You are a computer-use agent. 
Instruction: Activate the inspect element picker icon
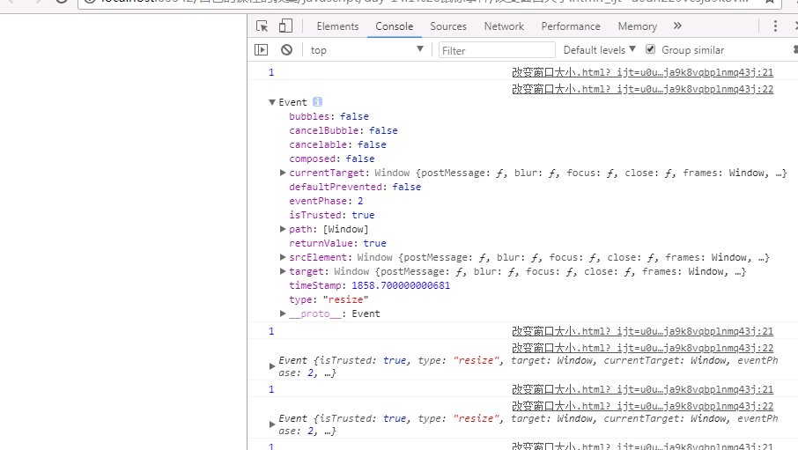tap(262, 26)
